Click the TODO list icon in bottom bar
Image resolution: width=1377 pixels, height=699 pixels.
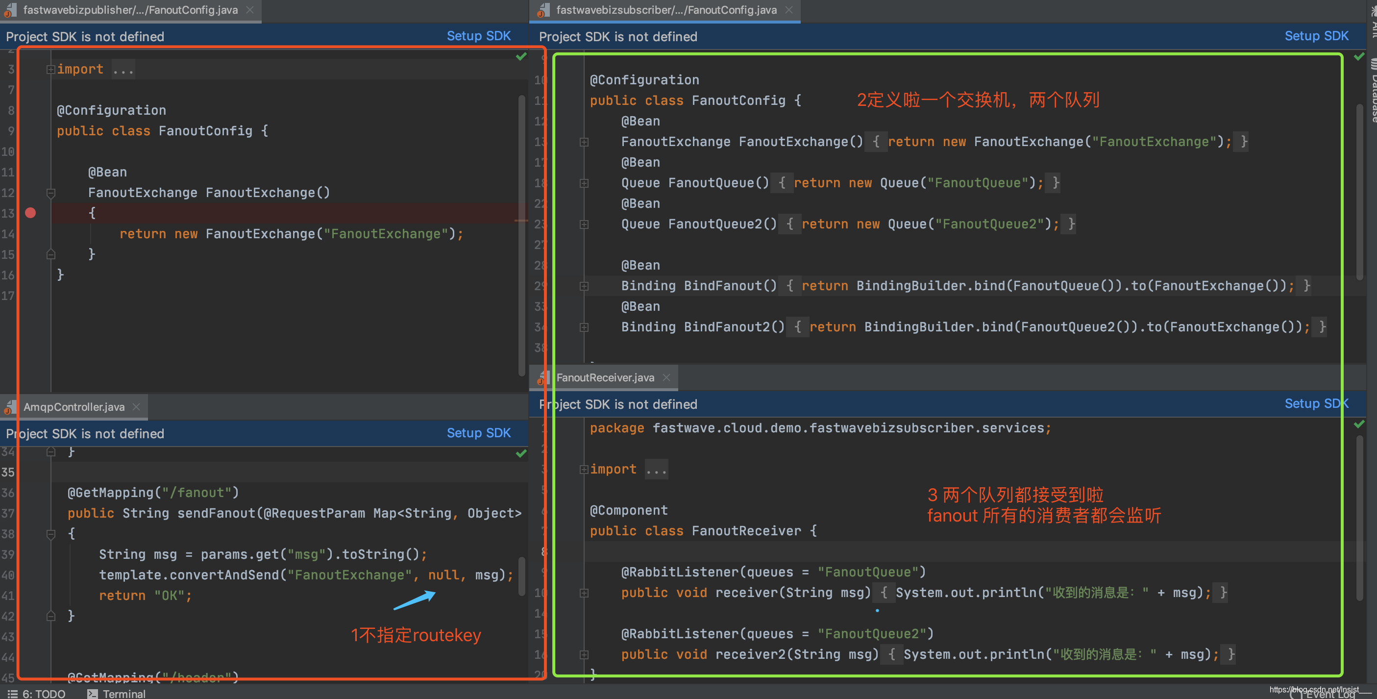tap(12, 694)
